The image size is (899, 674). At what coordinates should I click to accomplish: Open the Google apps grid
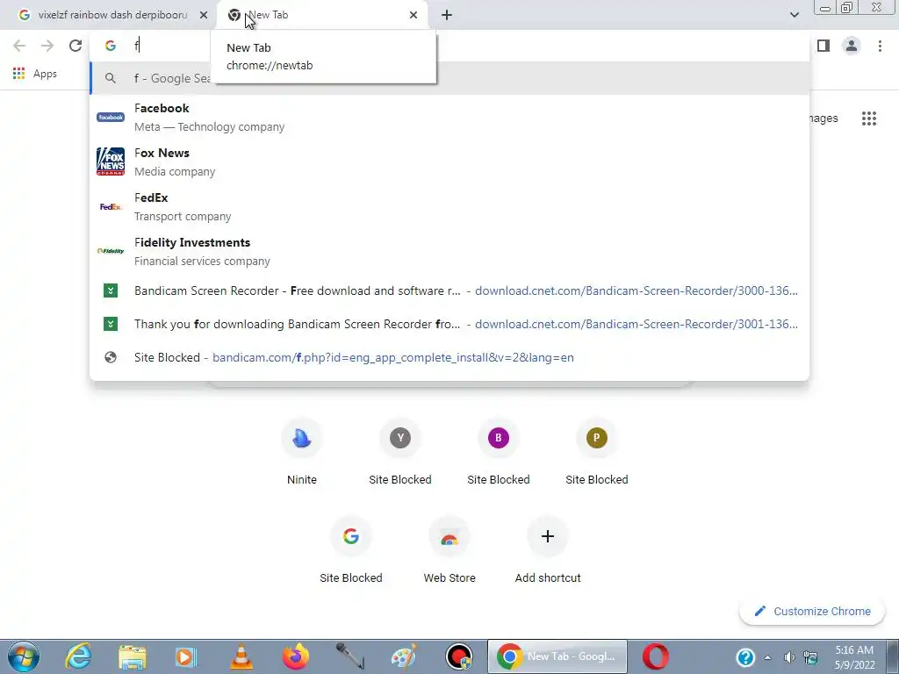point(868,118)
